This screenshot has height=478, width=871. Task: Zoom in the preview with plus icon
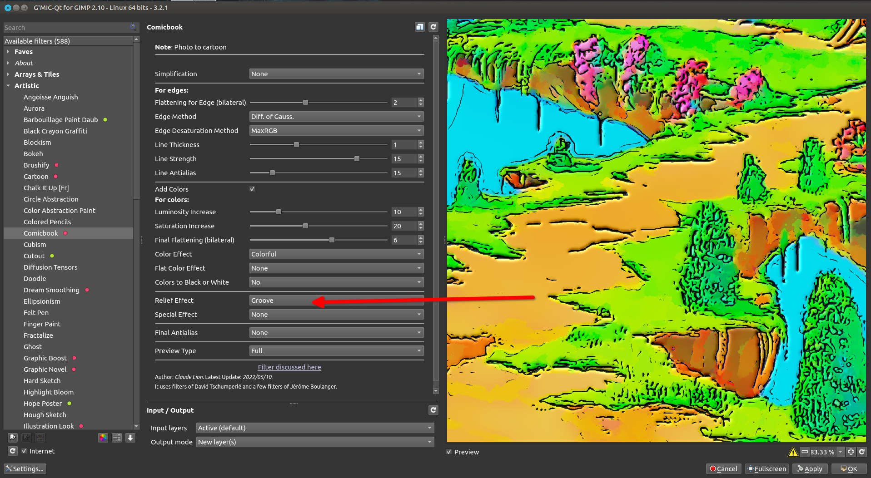point(851,452)
